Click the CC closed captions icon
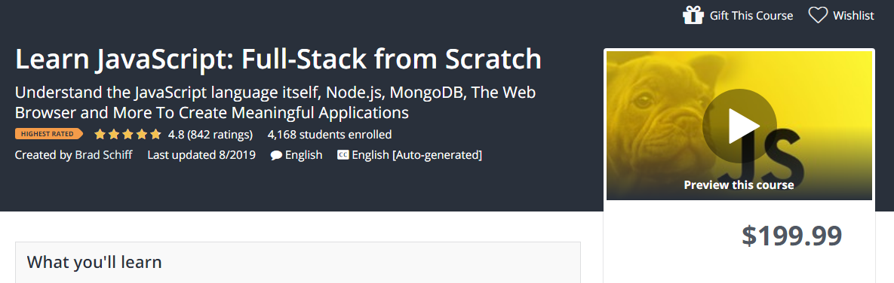The image size is (894, 283). click(343, 154)
